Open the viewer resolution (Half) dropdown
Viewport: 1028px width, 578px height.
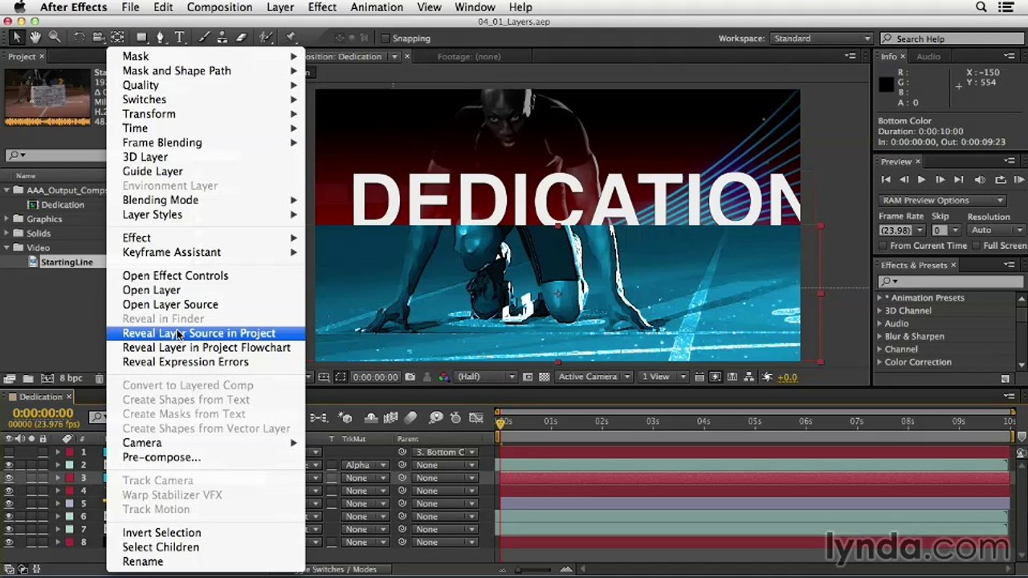click(486, 377)
